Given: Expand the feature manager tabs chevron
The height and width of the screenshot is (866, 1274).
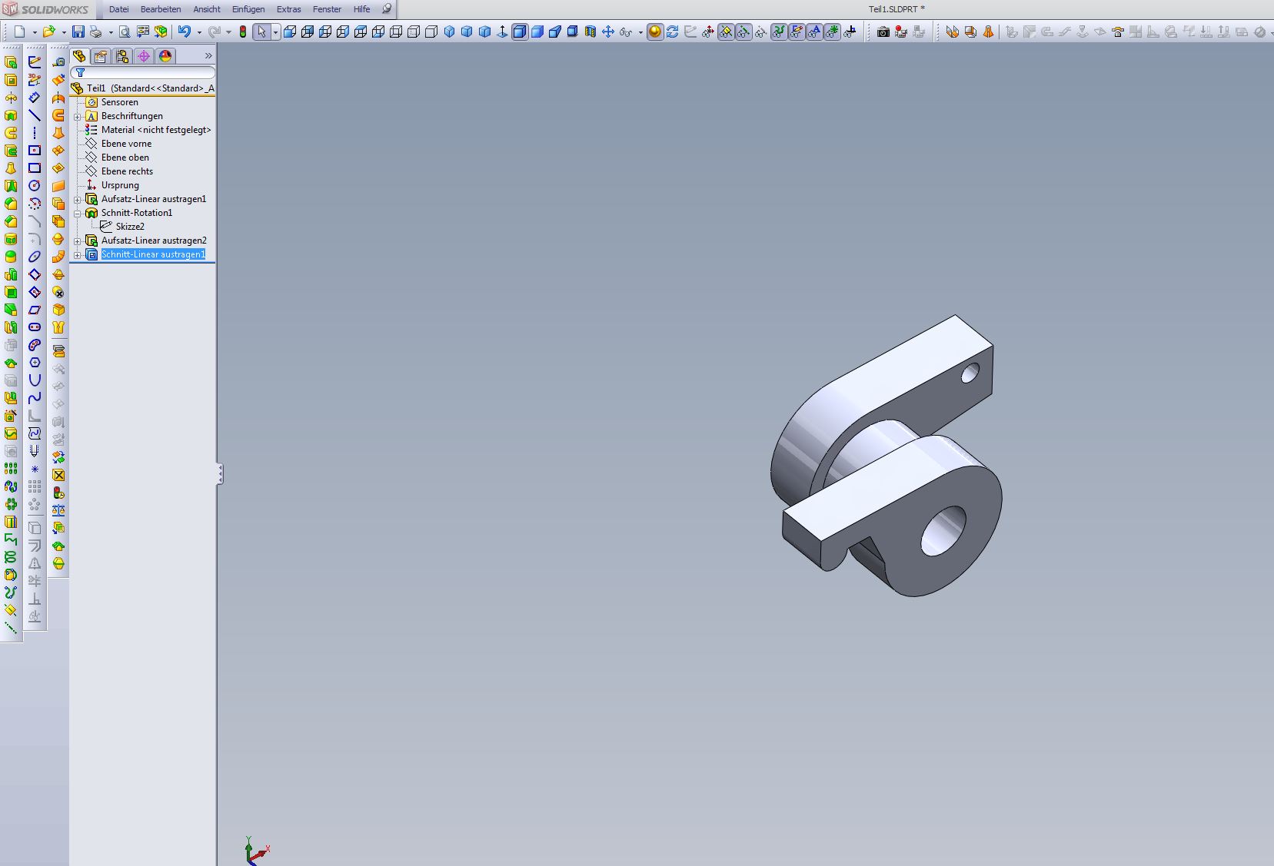Looking at the screenshot, I should click(208, 56).
